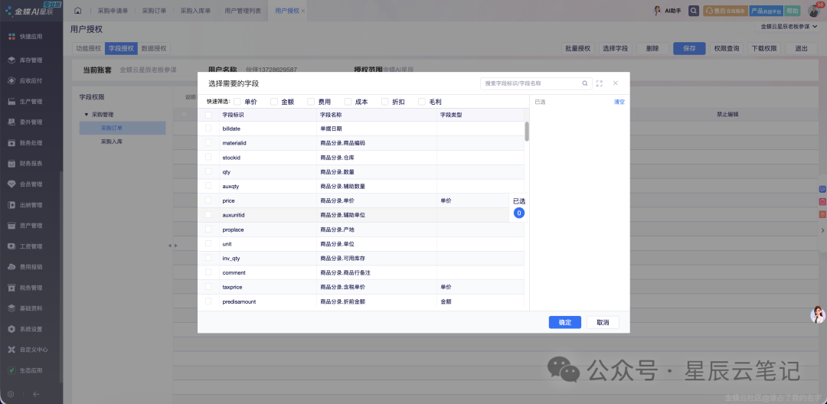Open 基础资料 module in sidebar
Screen dimensions: 827x404
25,308
